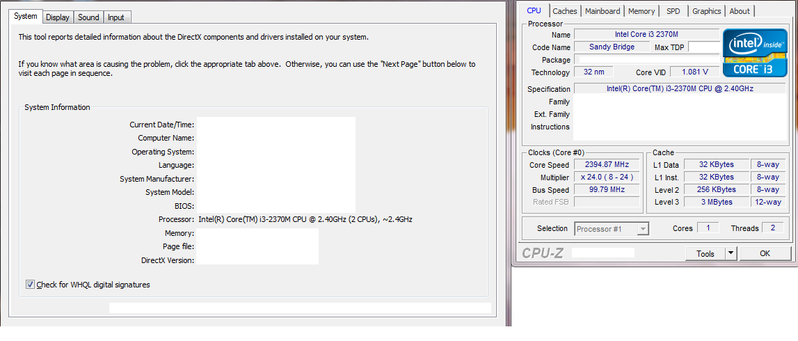Click the Level 3 3 MBytes value
The width and height of the screenshot is (798, 341).
[x=717, y=202]
